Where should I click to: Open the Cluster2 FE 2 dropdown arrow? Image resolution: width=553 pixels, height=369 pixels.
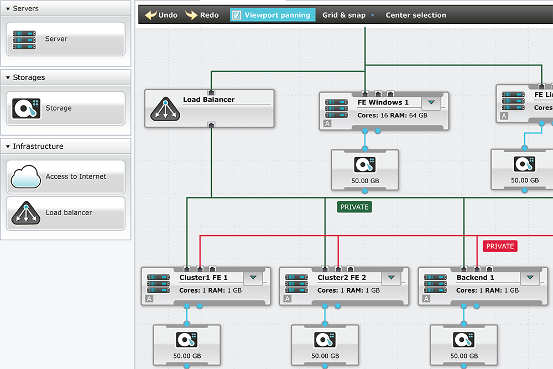(392, 277)
